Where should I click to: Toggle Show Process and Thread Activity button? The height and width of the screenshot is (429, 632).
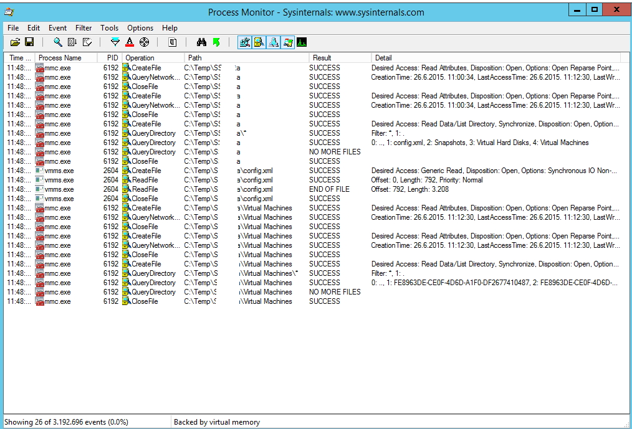288,42
